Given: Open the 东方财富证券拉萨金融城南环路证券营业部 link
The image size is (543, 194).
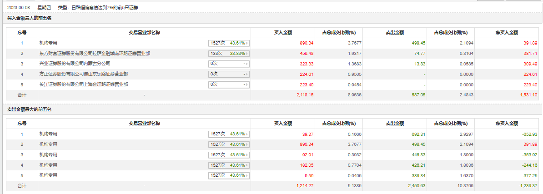Looking at the screenshot, I should [x=95, y=54].
